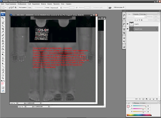Toggle visibility of Задний план layer

[x=127, y=29]
